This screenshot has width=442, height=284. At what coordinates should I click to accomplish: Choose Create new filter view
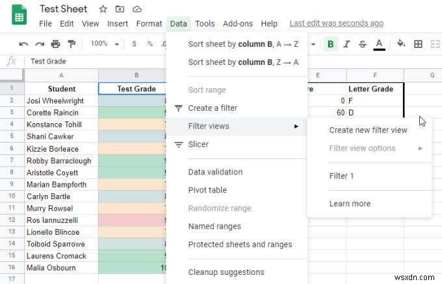pos(368,130)
